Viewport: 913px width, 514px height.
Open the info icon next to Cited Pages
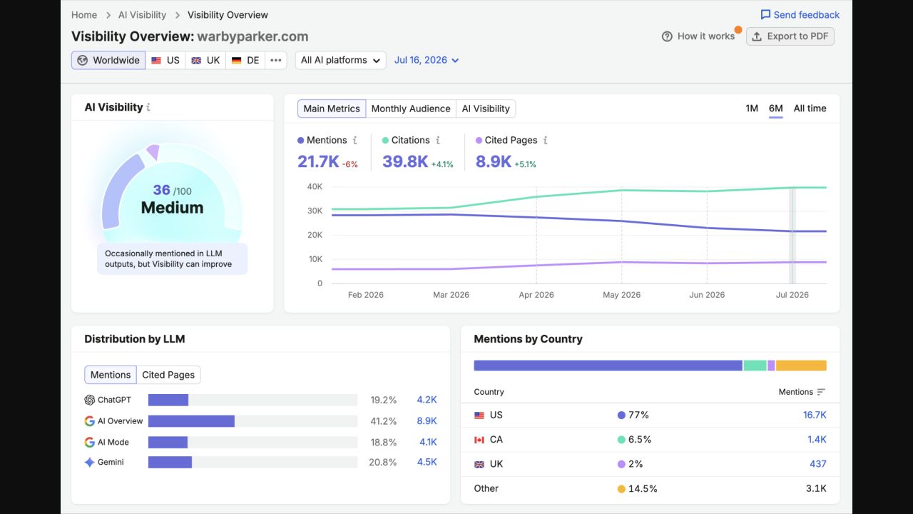[x=545, y=141]
